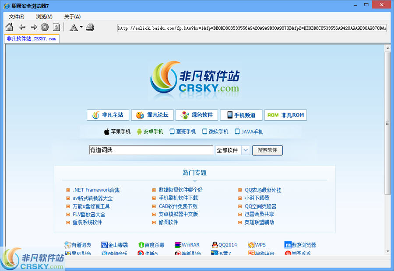The height and width of the screenshot is (271, 394).
Task: Open the 英雄联盟辅助 topic link
Action: coord(259,222)
